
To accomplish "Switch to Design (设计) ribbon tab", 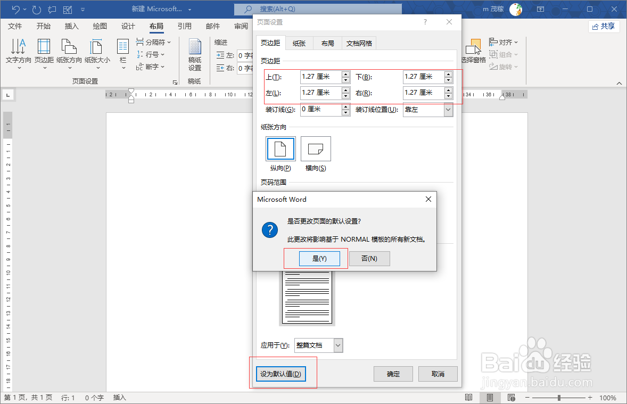I will click(x=128, y=27).
